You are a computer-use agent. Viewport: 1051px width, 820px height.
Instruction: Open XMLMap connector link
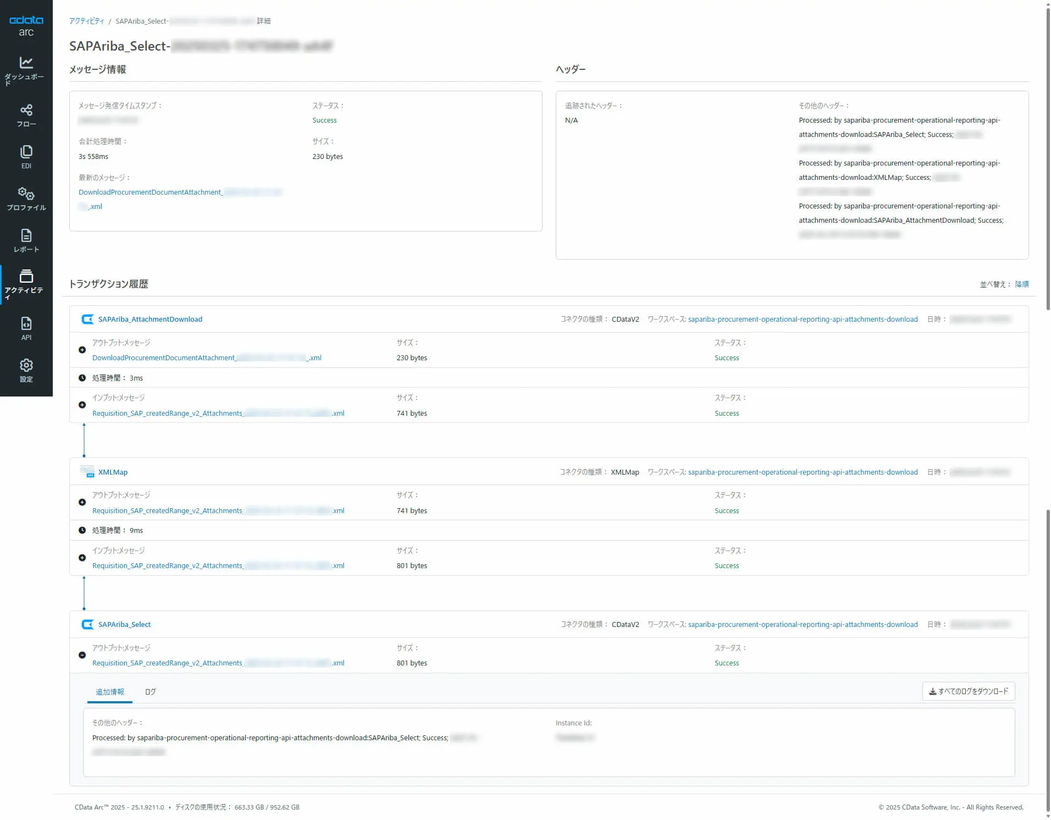click(113, 472)
